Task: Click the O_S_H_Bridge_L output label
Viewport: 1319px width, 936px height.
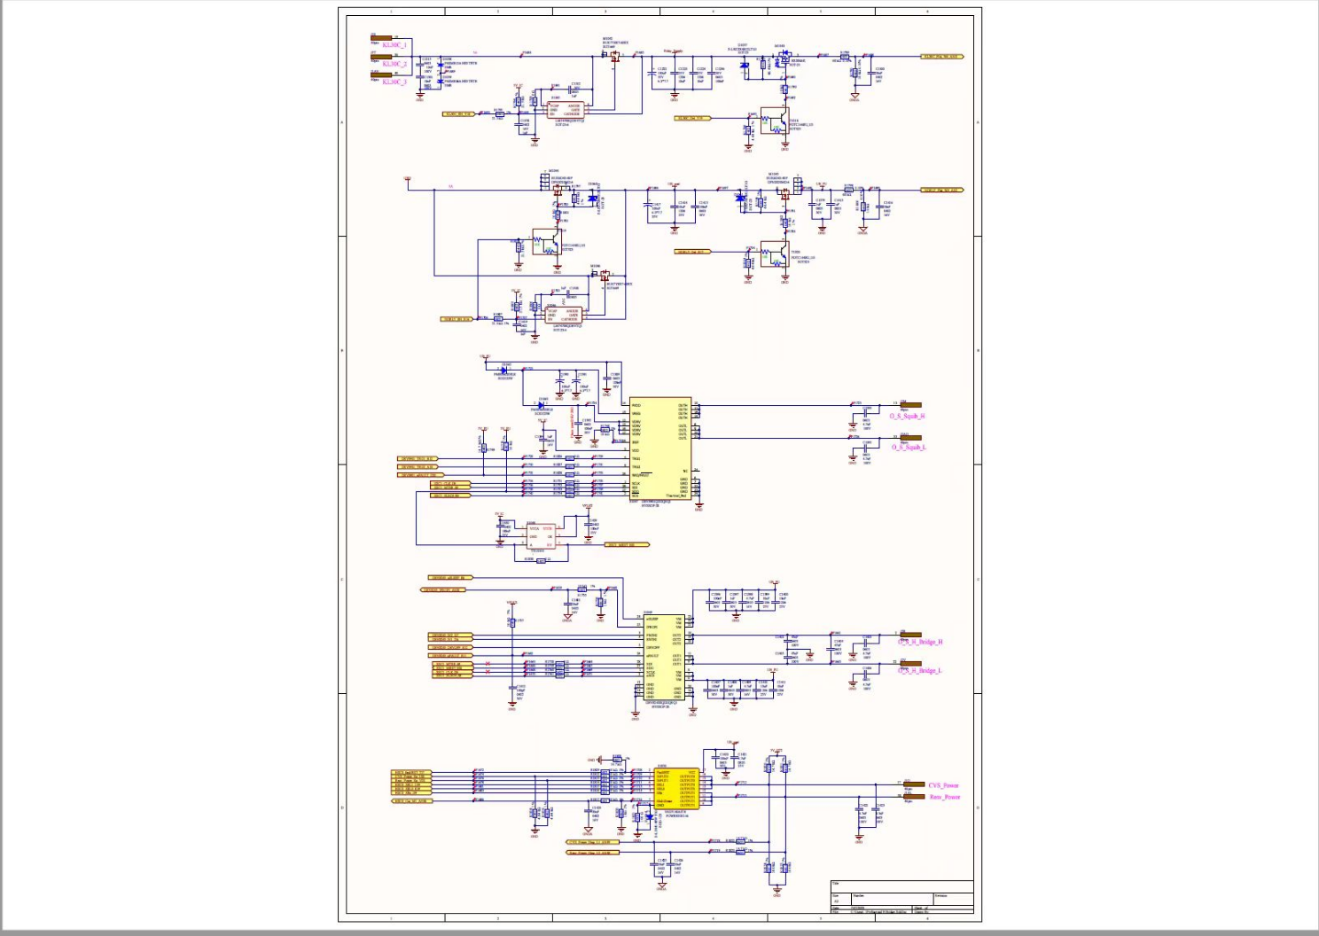Action: (919, 670)
